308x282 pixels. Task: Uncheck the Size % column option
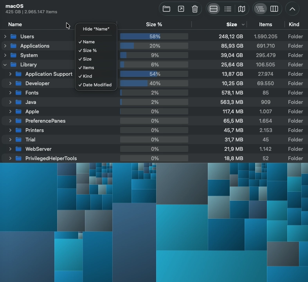coord(96,51)
